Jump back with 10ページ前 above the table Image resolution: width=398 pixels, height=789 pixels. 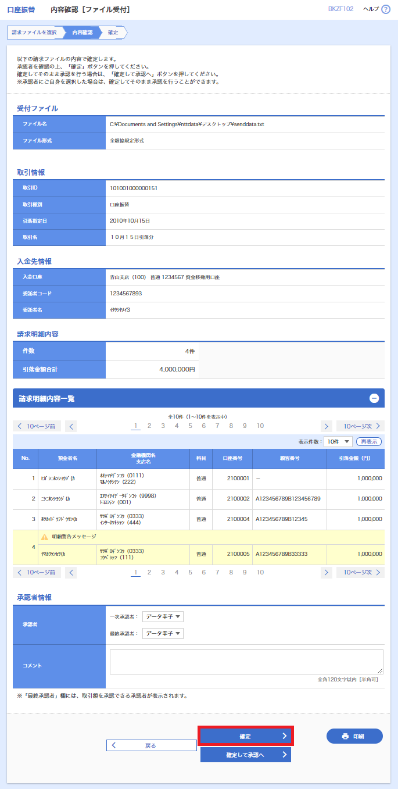click(x=37, y=426)
